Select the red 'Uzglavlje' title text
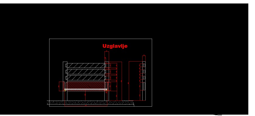This screenshot has height=116, width=255. click(115, 46)
